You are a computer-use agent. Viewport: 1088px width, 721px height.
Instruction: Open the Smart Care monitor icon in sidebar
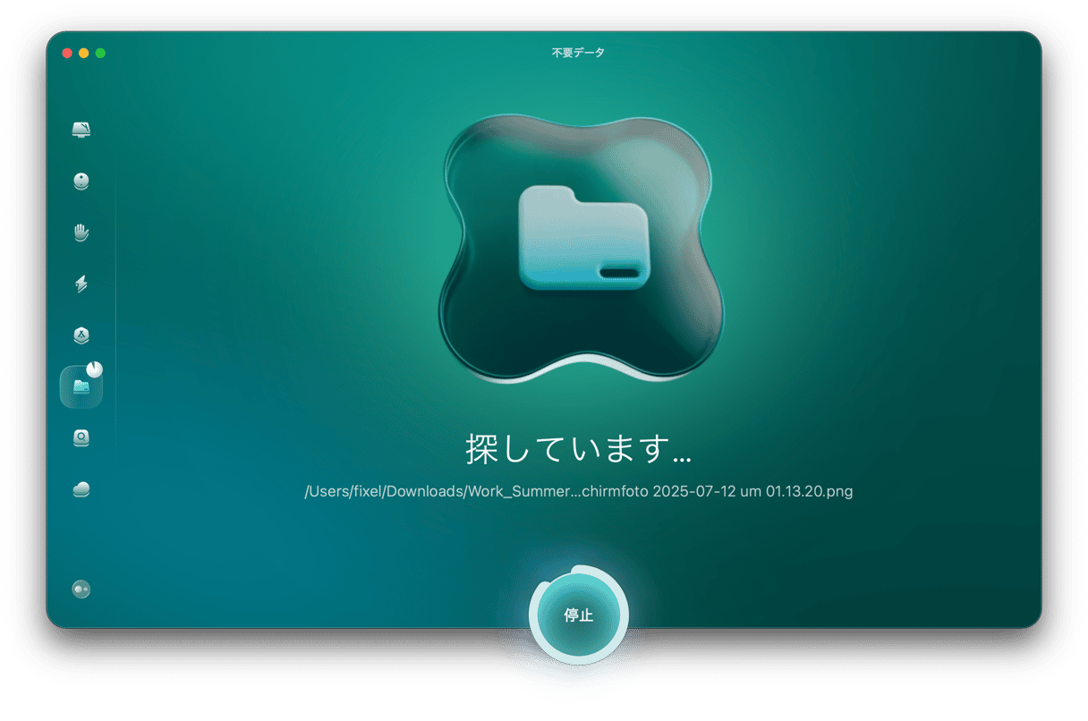pyautogui.click(x=81, y=130)
